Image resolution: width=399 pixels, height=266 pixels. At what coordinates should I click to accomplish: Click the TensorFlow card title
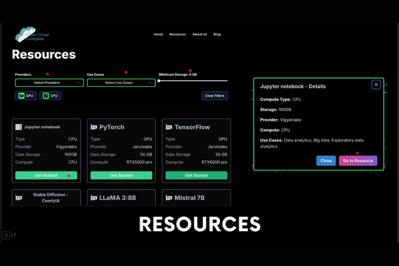[x=192, y=127]
